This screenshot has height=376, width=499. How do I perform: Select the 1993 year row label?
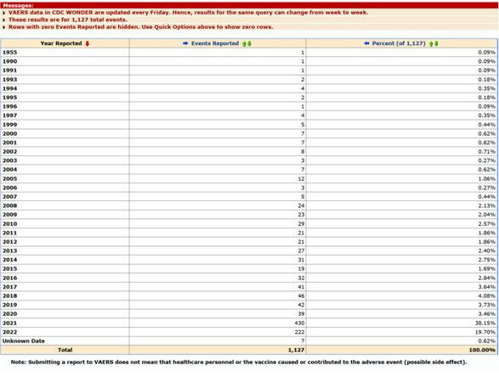pyautogui.click(x=10, y=80)
